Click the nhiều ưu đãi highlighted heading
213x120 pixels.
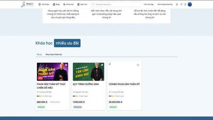[67, 43]
